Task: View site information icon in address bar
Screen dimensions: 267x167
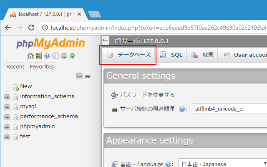Action: pyautogui.click(x=45, y=28)
